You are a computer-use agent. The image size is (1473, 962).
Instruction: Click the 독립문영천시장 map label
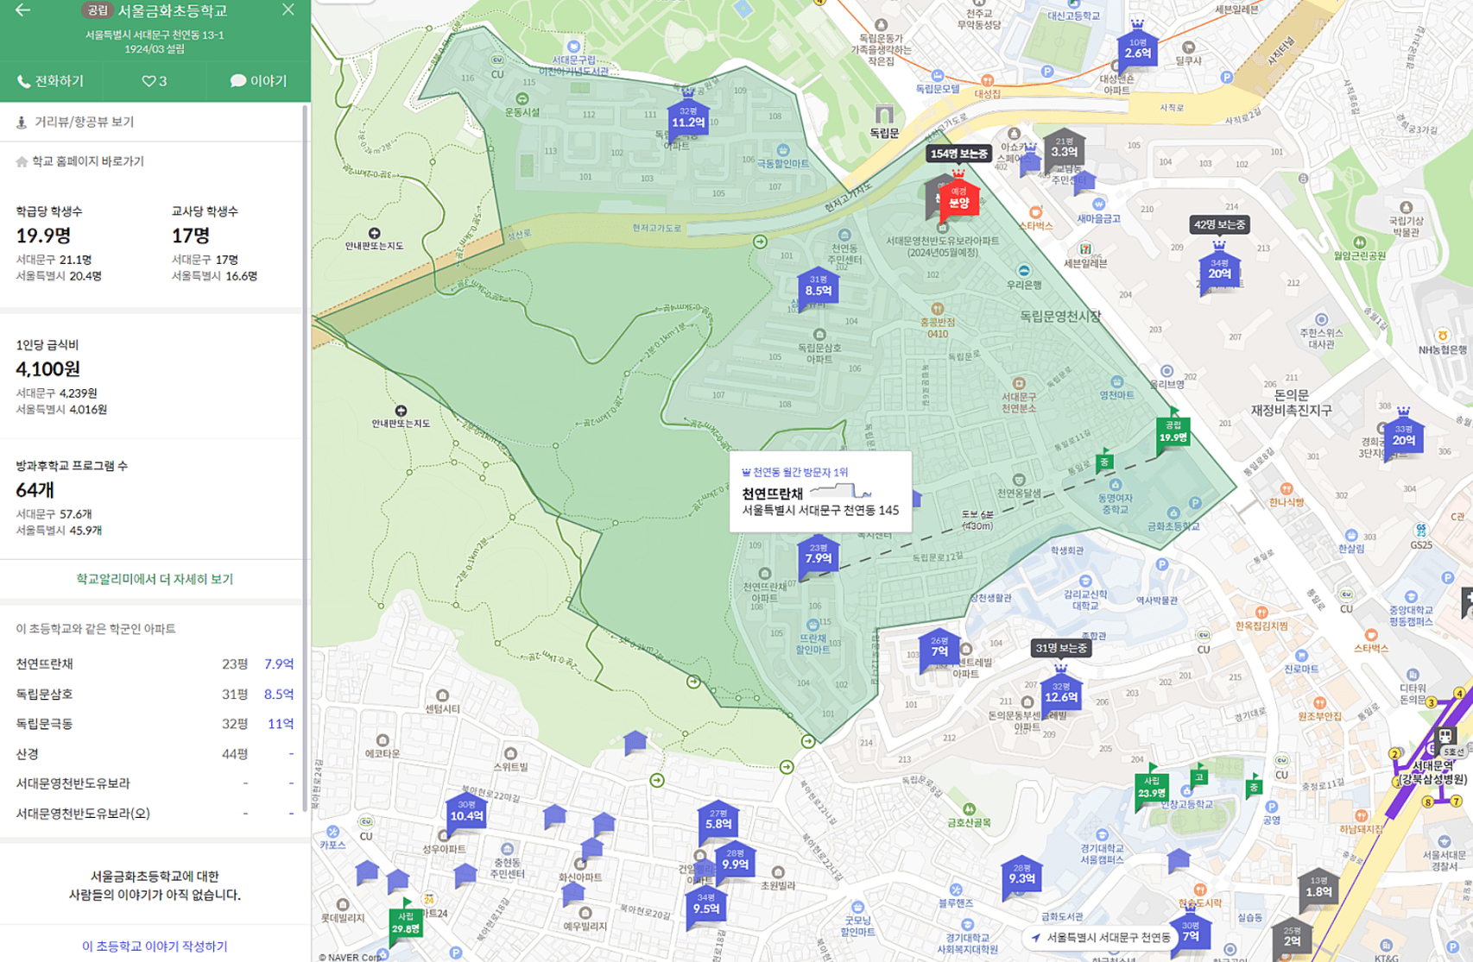pyautogui.click(x=1060, y=317)
